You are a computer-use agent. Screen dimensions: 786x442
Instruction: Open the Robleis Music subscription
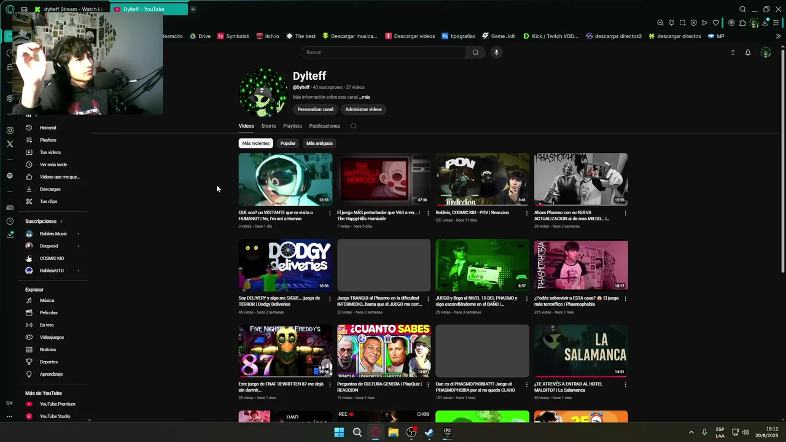[53, 234]
